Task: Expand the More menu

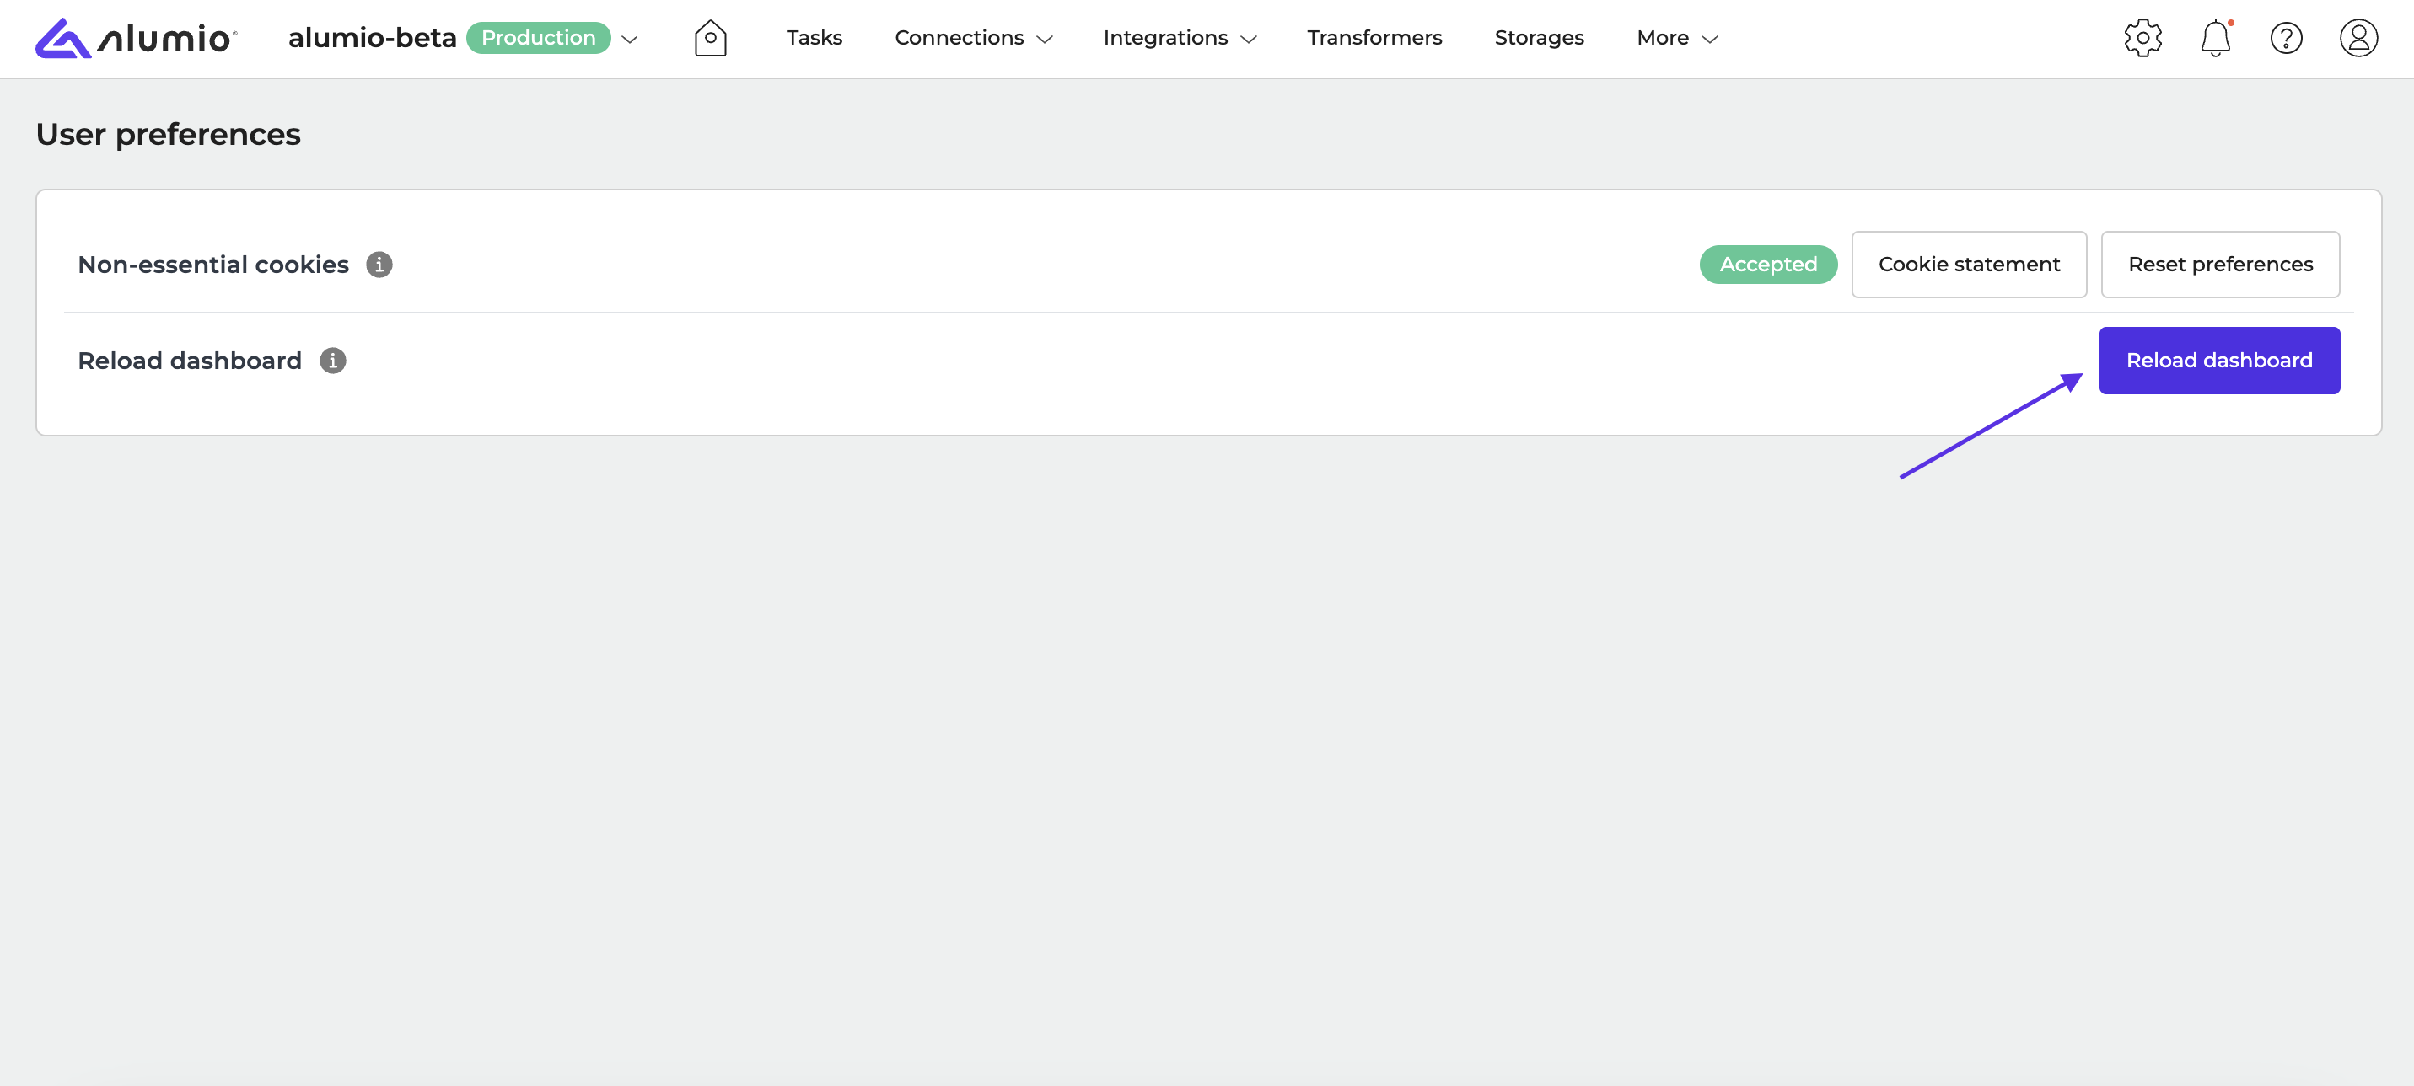Action: pyautogui.click(x=1676, y=39)
